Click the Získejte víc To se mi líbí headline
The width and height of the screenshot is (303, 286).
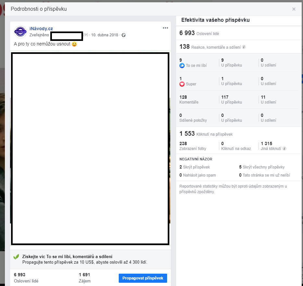67,256
